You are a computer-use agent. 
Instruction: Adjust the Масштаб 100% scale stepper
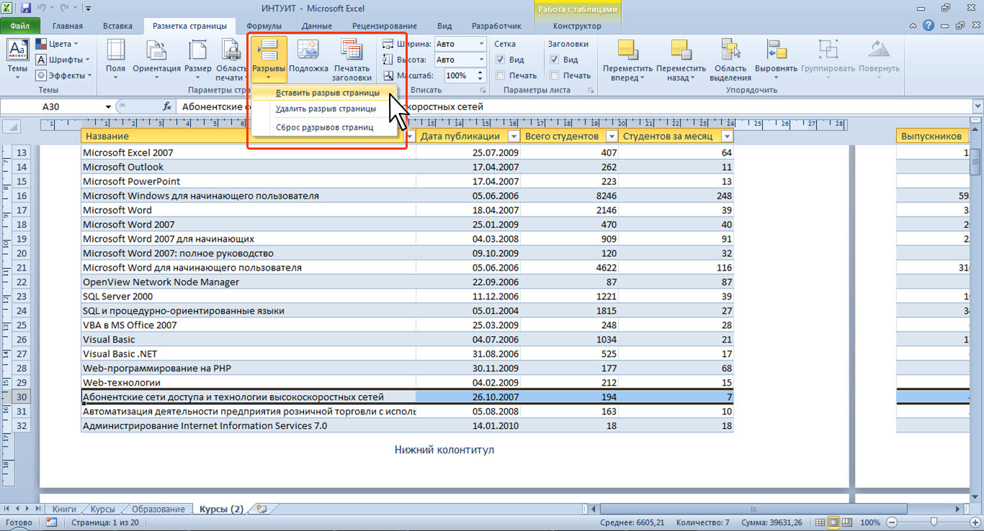480,76
